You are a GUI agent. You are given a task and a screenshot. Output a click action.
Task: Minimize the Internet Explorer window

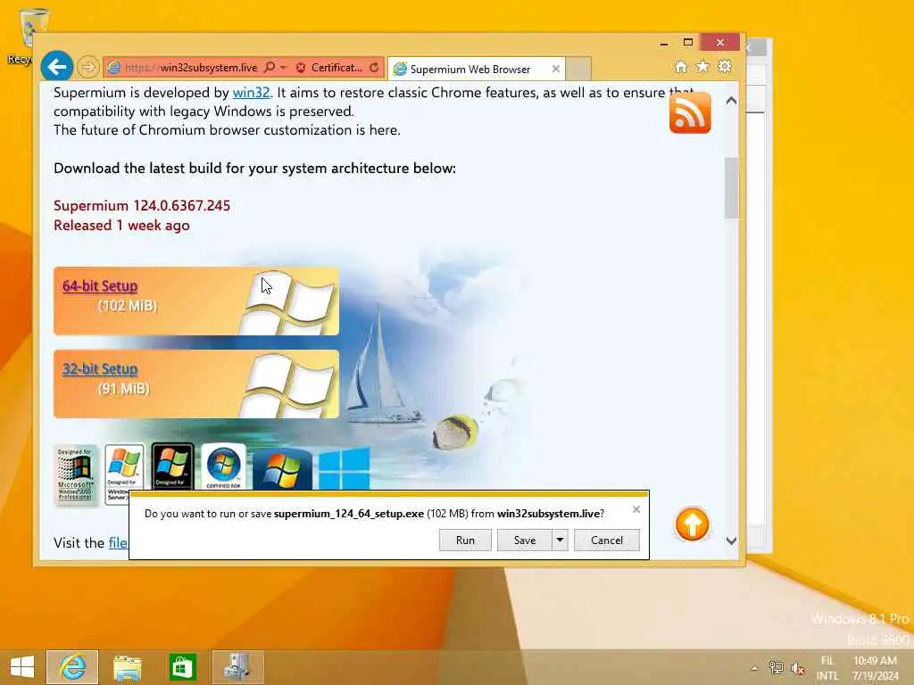(x=664, y=43)
